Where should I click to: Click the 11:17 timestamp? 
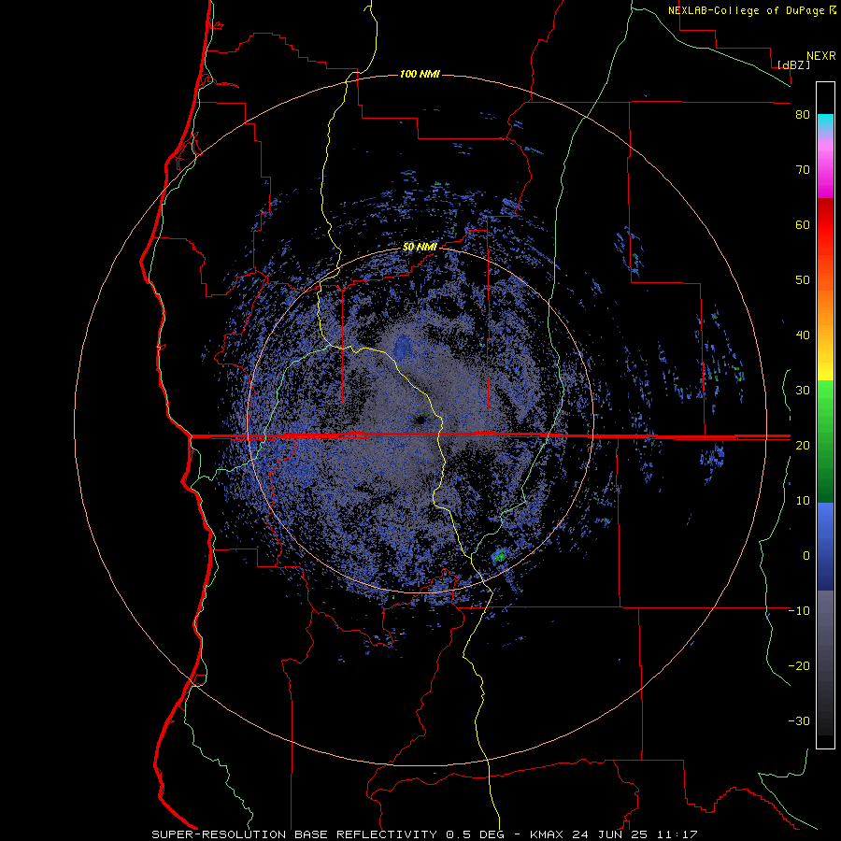[x=676, y=834]
